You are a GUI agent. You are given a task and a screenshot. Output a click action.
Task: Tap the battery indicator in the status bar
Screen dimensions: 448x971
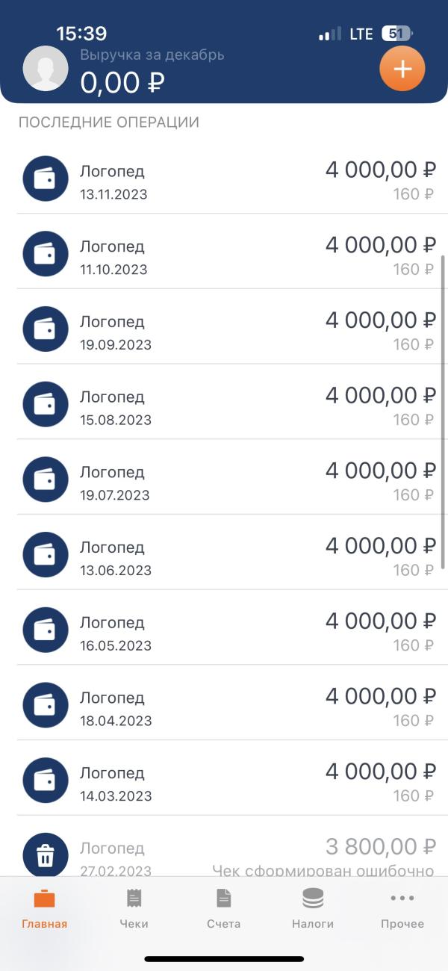click(x=396, y=34)
